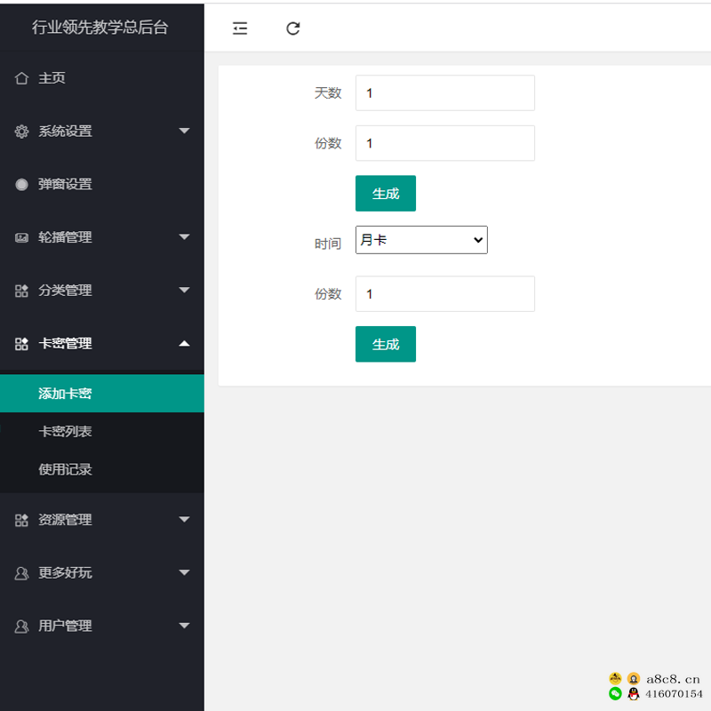Expand the 分类管理 menu arrow
Viewport: 711px width, 711px height.
(184, 290)
